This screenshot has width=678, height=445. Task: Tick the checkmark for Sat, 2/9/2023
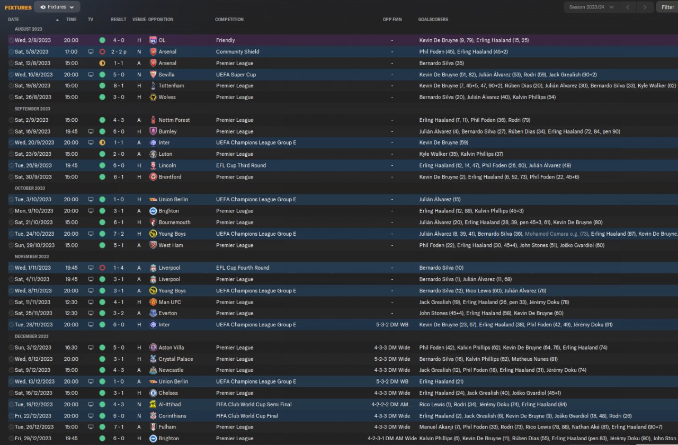tap(11, 120)
